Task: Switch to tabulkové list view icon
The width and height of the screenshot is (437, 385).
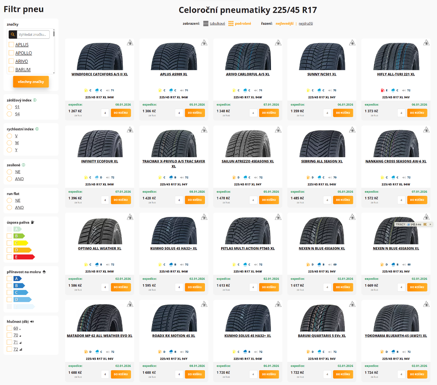Action: point(205,24)
